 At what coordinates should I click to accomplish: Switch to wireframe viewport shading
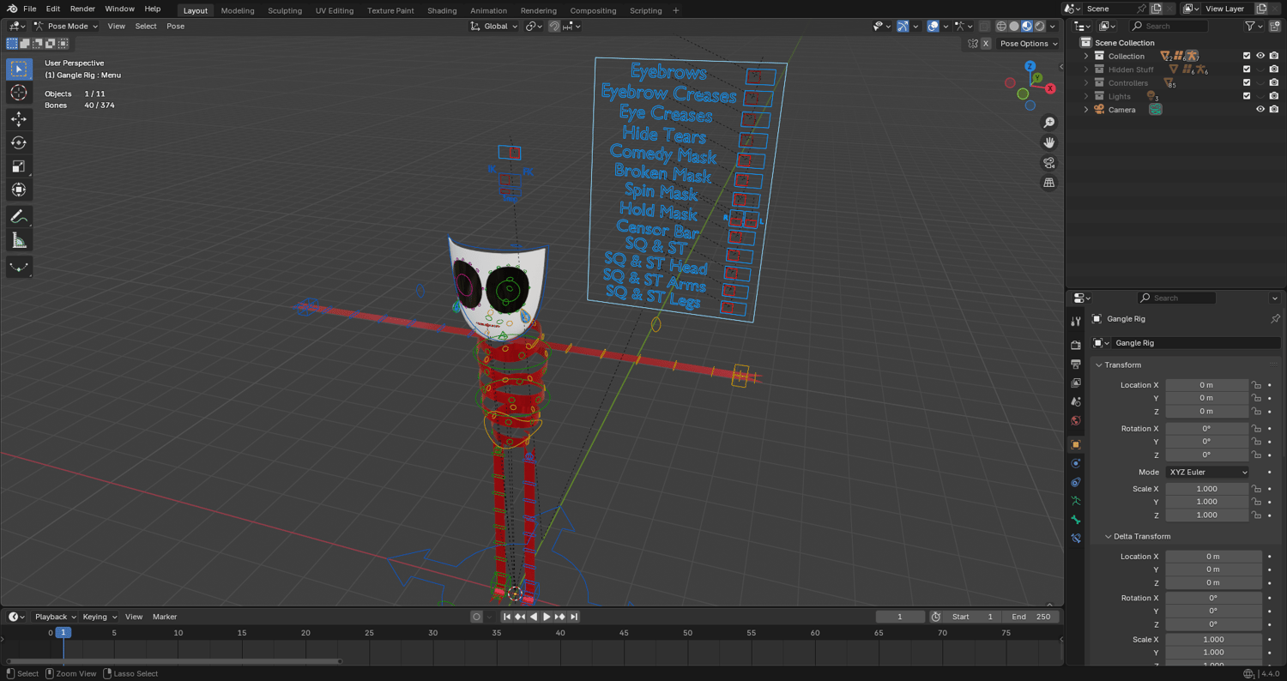click(1001, 27)
